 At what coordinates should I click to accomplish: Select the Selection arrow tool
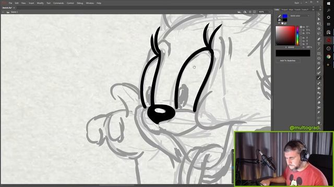point(319,14)
